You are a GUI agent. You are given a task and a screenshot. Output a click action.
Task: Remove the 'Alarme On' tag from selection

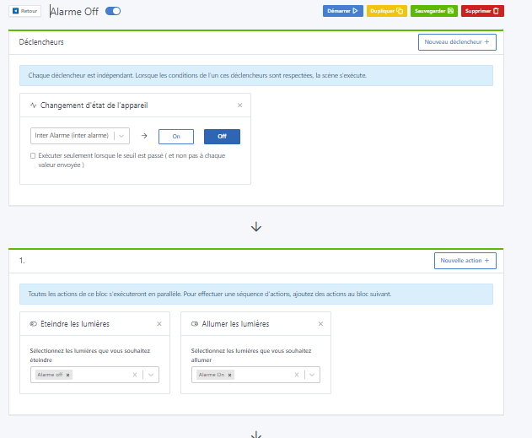[230, 375]
